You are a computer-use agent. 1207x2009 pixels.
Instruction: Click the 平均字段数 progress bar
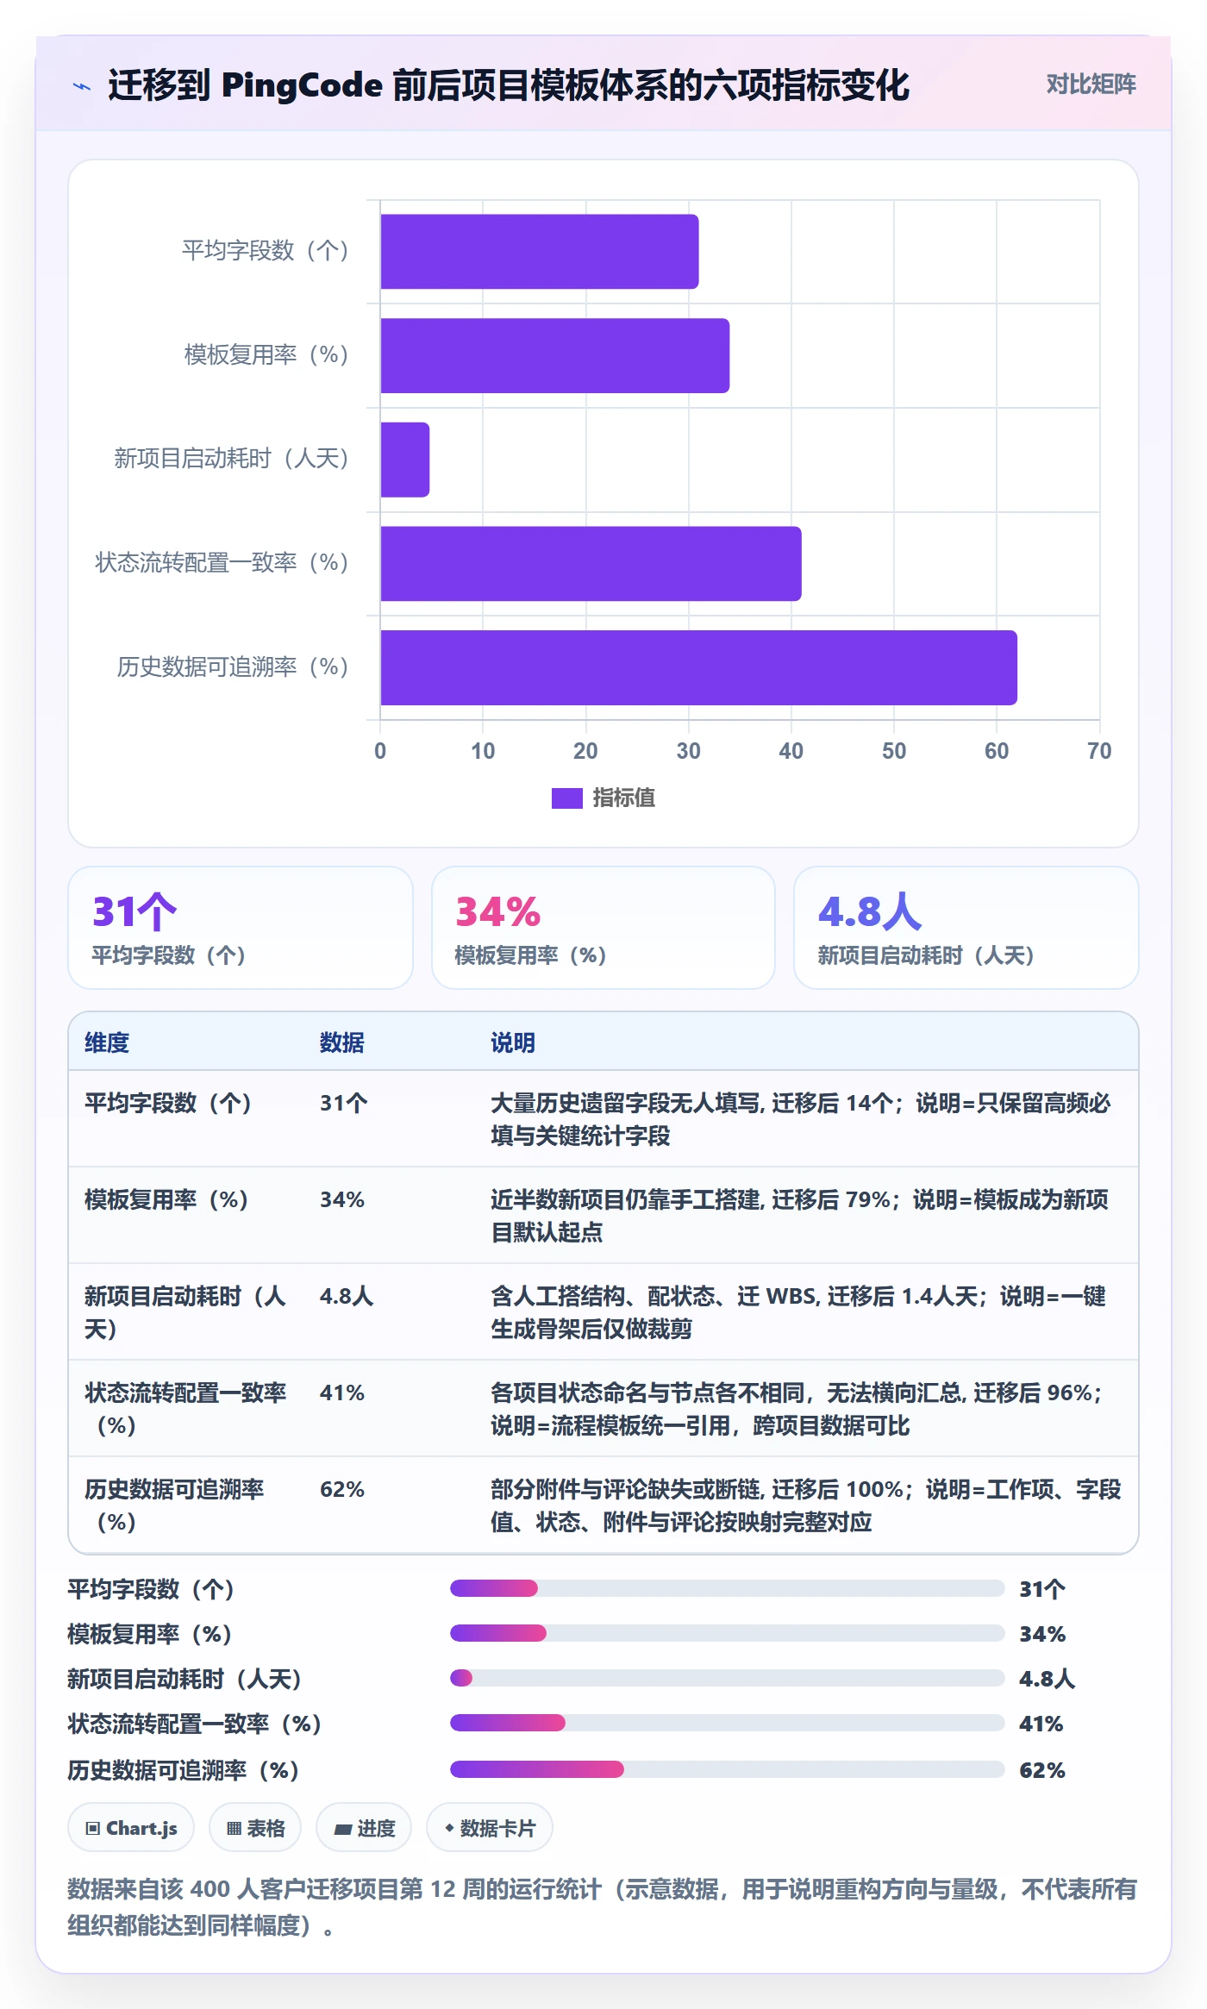click(x=727, y=1588)
